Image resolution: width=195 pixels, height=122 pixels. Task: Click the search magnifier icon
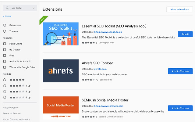coord(8,8)
